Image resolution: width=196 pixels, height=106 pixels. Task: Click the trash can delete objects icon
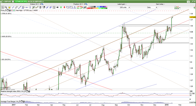coord(40,7)
